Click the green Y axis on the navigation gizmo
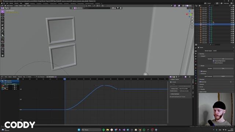 (x=191, y=15)
